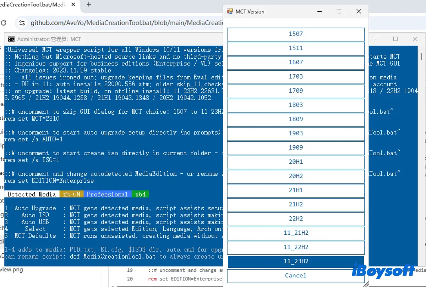Choose the 20H1 build
The image size is (426, 287).
click(296, 162)
